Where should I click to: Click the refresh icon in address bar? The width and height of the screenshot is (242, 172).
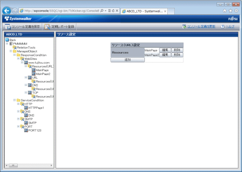pyautogui.click(x=113, y=11)
